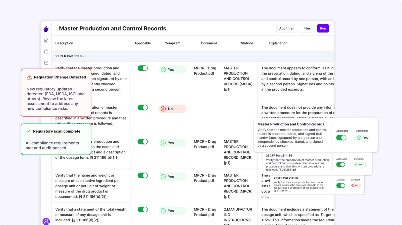Click 'All compliance requirements met and audit passed' text
The width and height of the screenshot is (402, 225).
52,145
